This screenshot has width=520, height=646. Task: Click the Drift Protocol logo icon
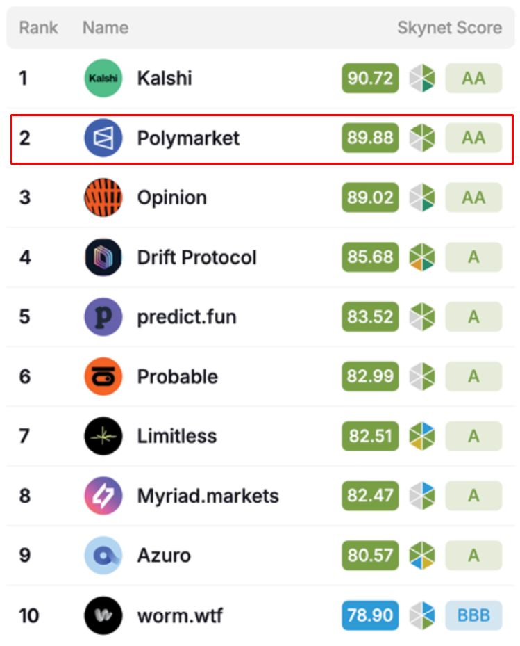point(103,257)
